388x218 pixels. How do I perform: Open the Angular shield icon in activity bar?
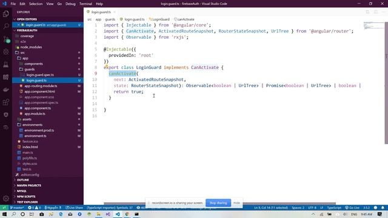(5, 115)
